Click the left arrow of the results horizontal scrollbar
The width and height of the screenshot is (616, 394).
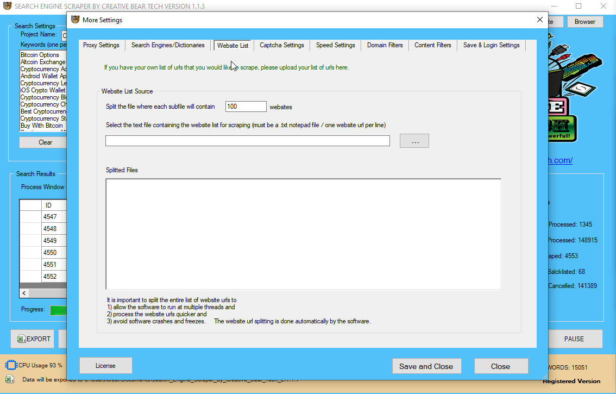click(24, 292)
